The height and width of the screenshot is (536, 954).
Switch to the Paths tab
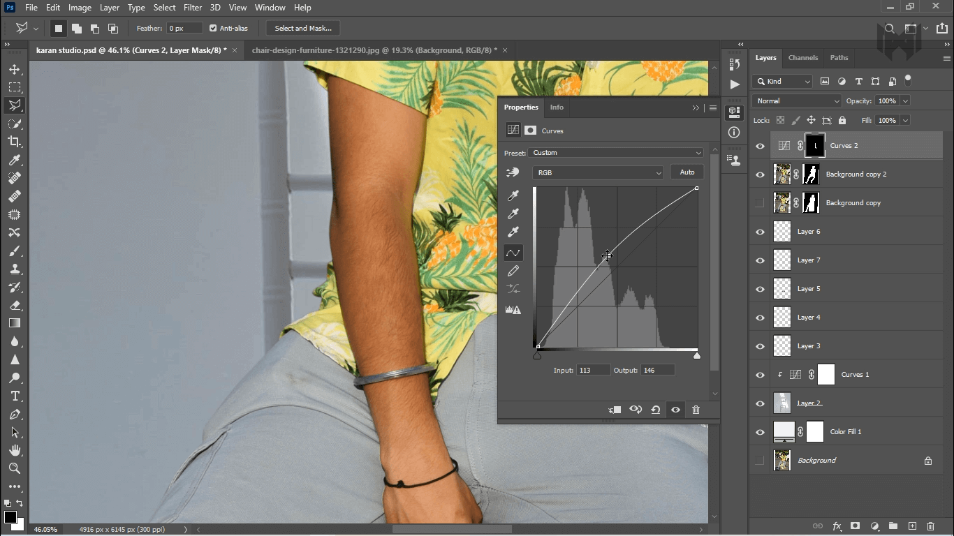[x=839, y=58]
